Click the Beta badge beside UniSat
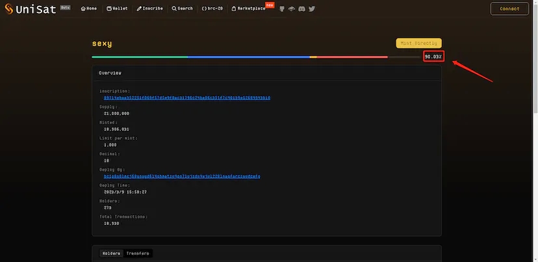Image resolution: width=538 pixels, height=262 pixels. 65,7
